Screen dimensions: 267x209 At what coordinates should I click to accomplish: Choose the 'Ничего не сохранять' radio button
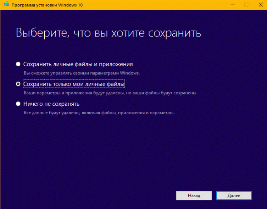[x=18, y=104]
